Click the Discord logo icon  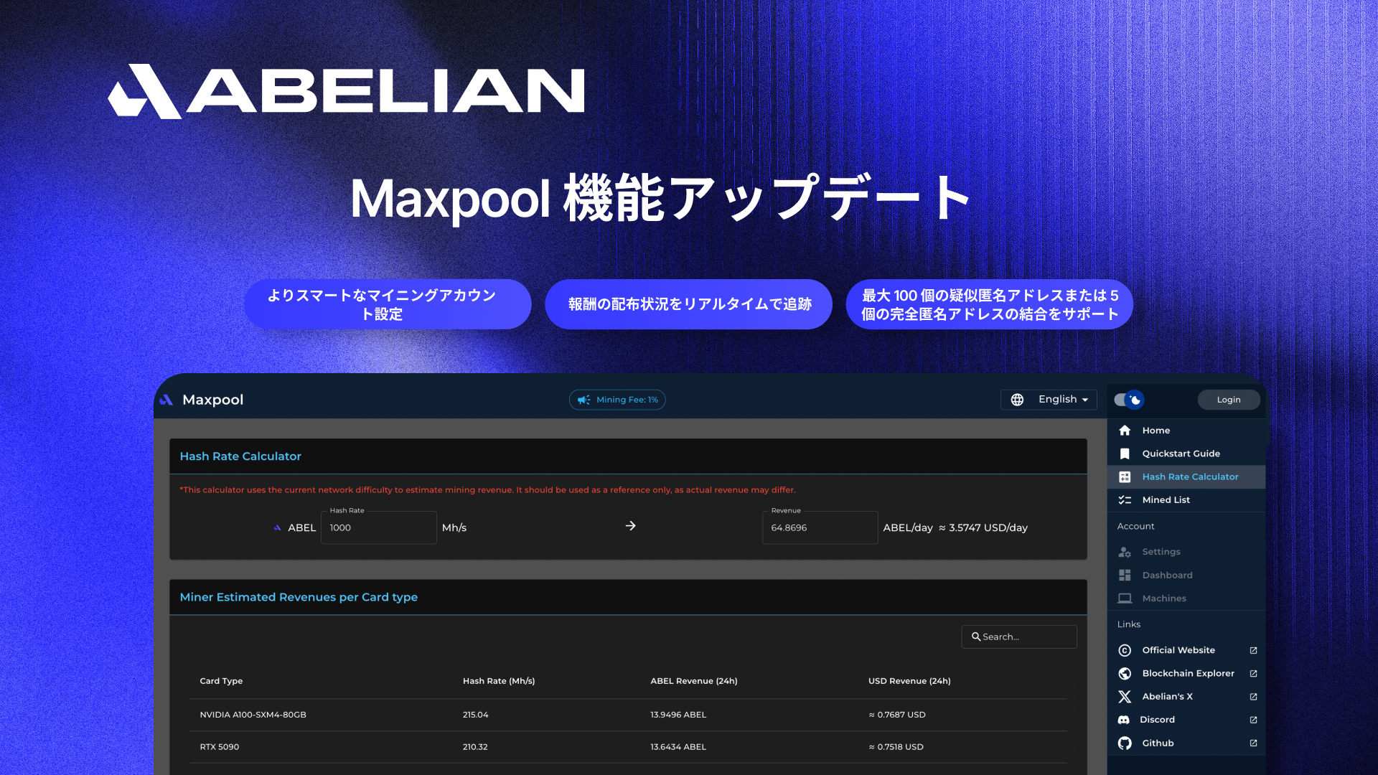[x=1124, y=720]
